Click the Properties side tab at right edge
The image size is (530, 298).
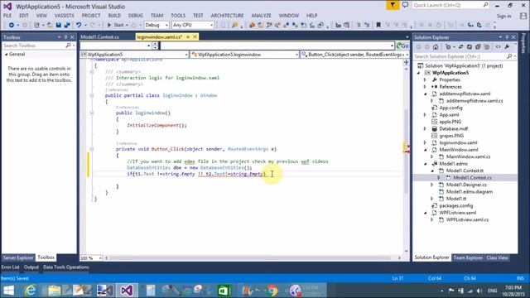(x=523, y=43)
